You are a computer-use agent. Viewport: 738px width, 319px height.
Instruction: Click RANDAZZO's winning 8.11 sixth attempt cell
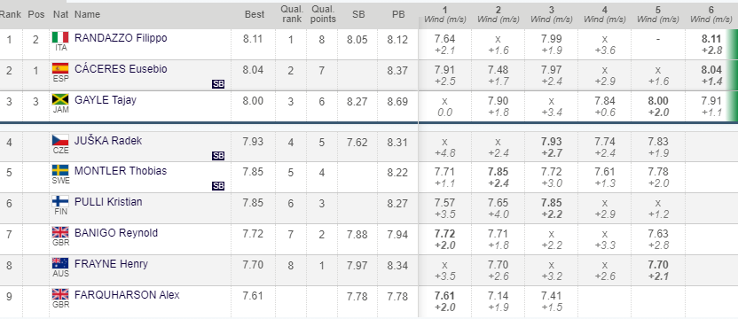click(711, 44)
